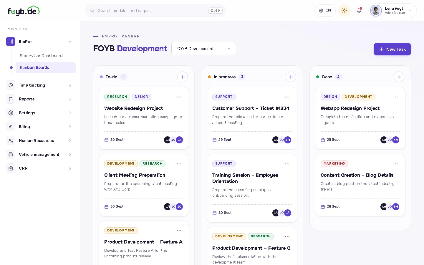Image resolution: width=424 pixels, height=265 pixels.
Task: Click the Billing euro icon
Action: pos(11,127)
